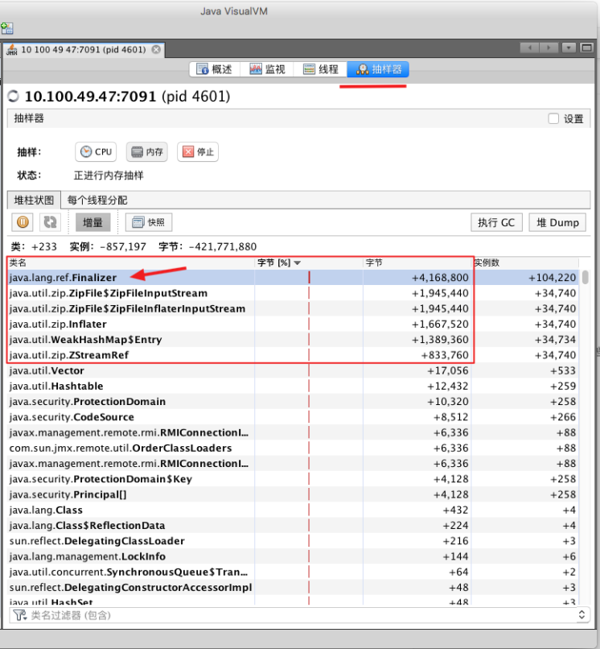Click the 执行 GC button
This screenshot has width=600, height=649.
(x=496, y=223)
